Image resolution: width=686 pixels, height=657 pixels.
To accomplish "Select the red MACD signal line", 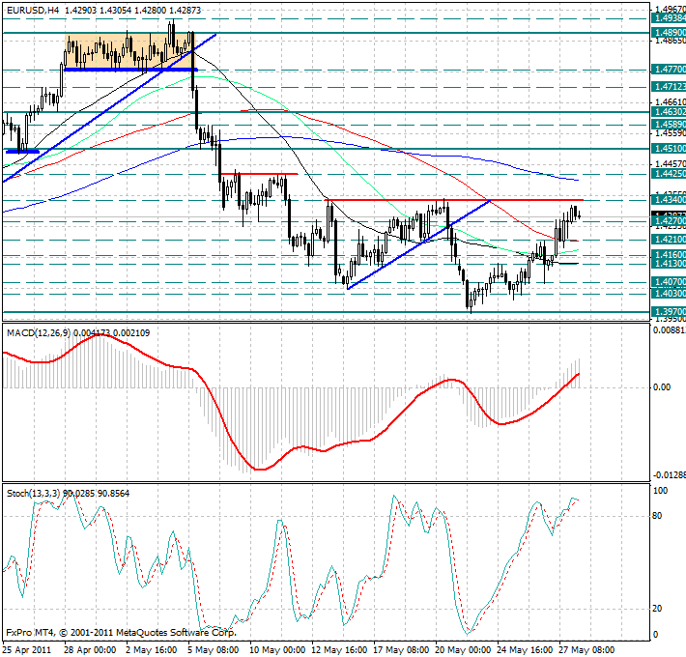I will click(x=291, y=400).
